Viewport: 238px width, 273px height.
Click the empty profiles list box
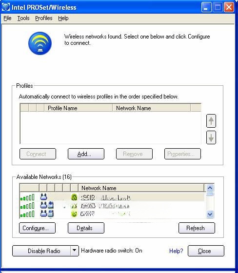111,128
